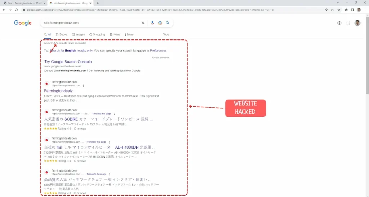Open Google account profile picture

[x=357, y=23]
